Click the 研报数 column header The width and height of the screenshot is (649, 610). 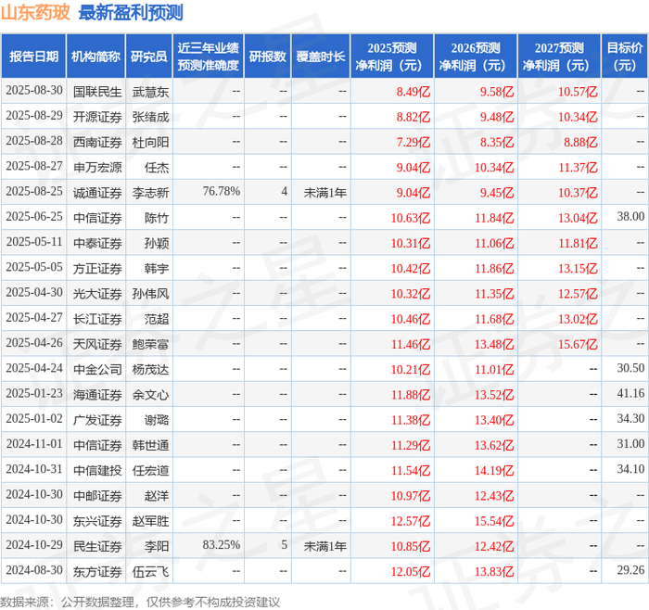267,57
